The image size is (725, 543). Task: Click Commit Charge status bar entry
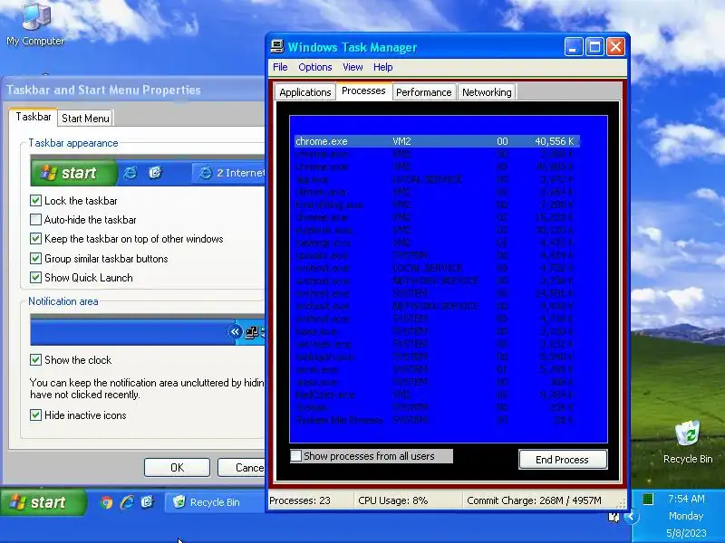tap(534, 500)
